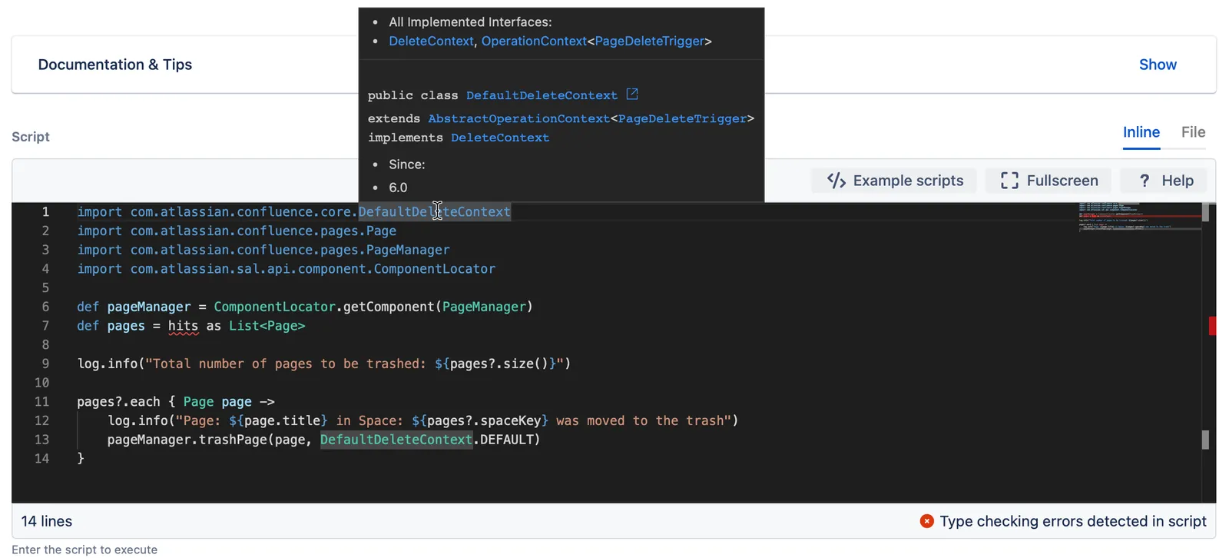This screenshot has height=558, width=1229.
Task: Open external link icon beside DefaultDeleteContext
Action: coord(632,94)
